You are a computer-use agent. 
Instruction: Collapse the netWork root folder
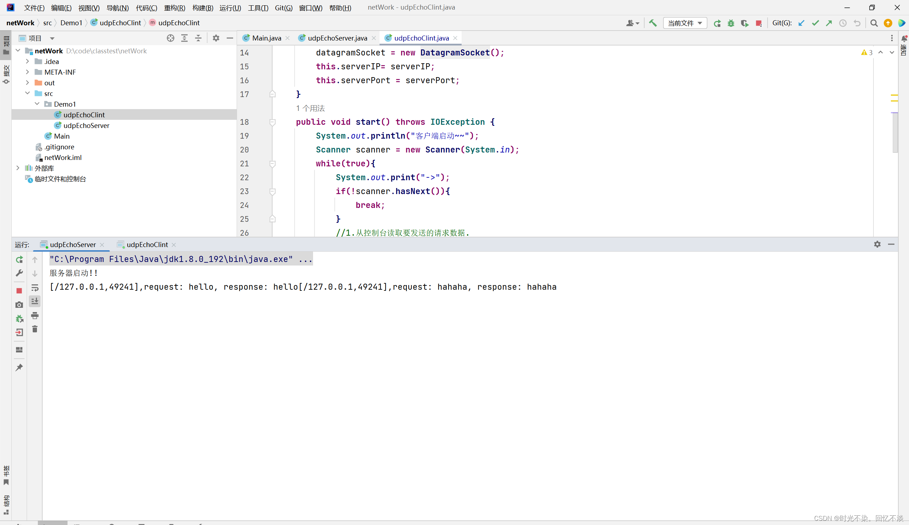coord(18,50)
